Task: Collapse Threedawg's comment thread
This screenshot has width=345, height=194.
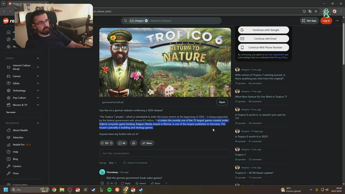Action: [102, 183]
